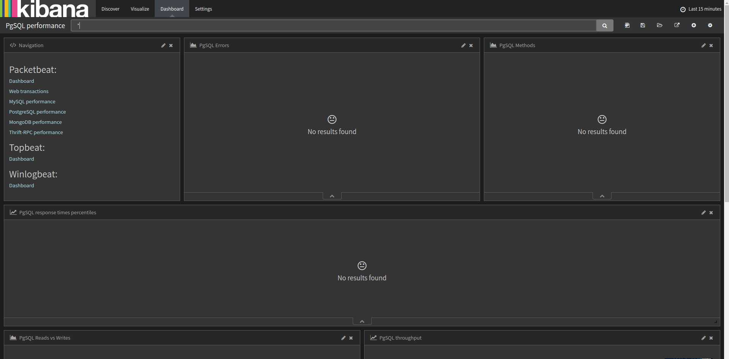Share the dashboard using the share icon
The height and width of the screenshot is (359, 729).
[x=677, y=25]
